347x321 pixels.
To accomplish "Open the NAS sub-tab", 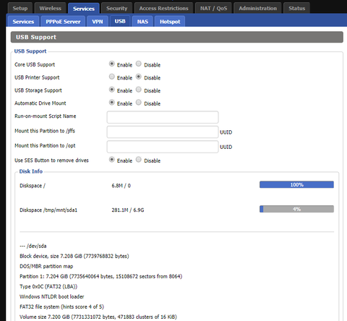I will point(142,22).
